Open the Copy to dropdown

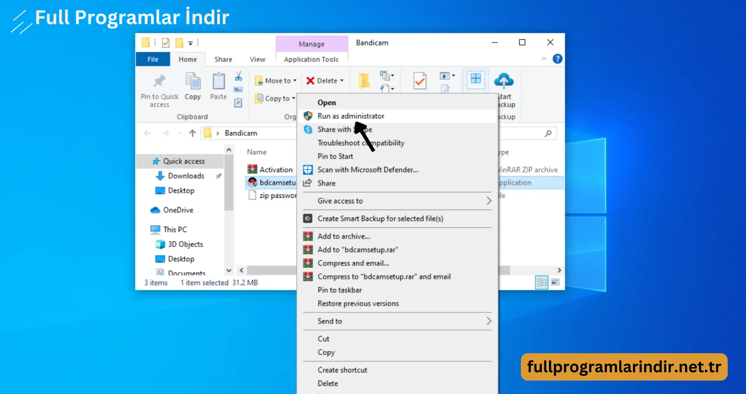pyautogui.click(x=275, y=98)
